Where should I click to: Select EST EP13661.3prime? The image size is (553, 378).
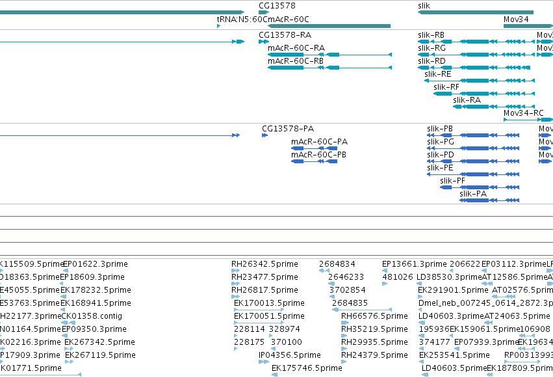[x=385, y=271]
